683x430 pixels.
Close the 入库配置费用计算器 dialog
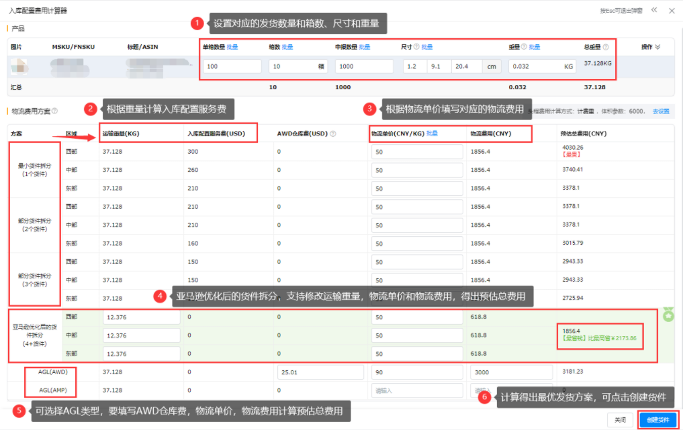[x=672, y=11]
